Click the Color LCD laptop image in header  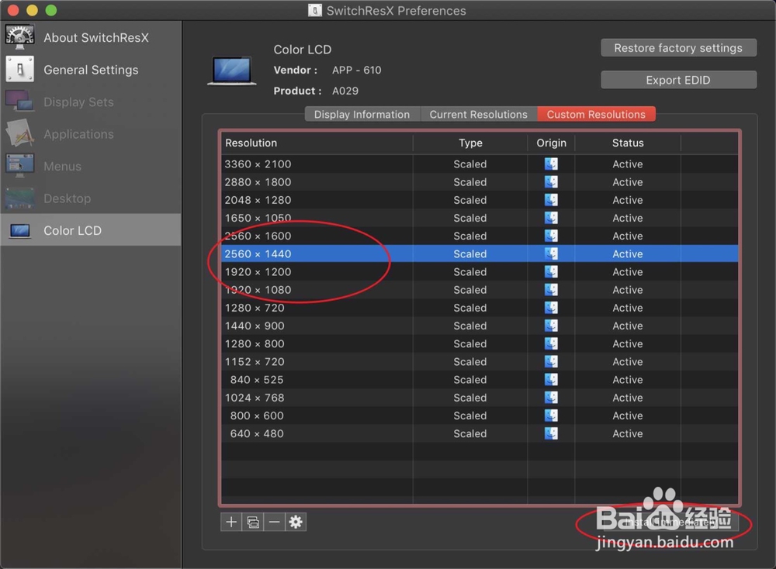tap(231, 71)
